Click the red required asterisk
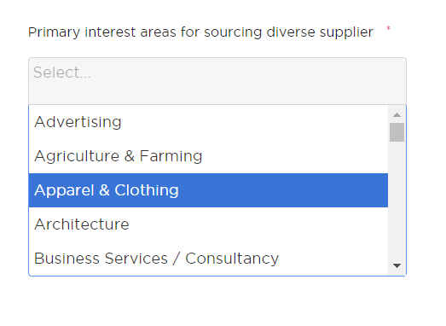Image resolution: width=446 pixels, height=326 pixels. coord(388,28)
